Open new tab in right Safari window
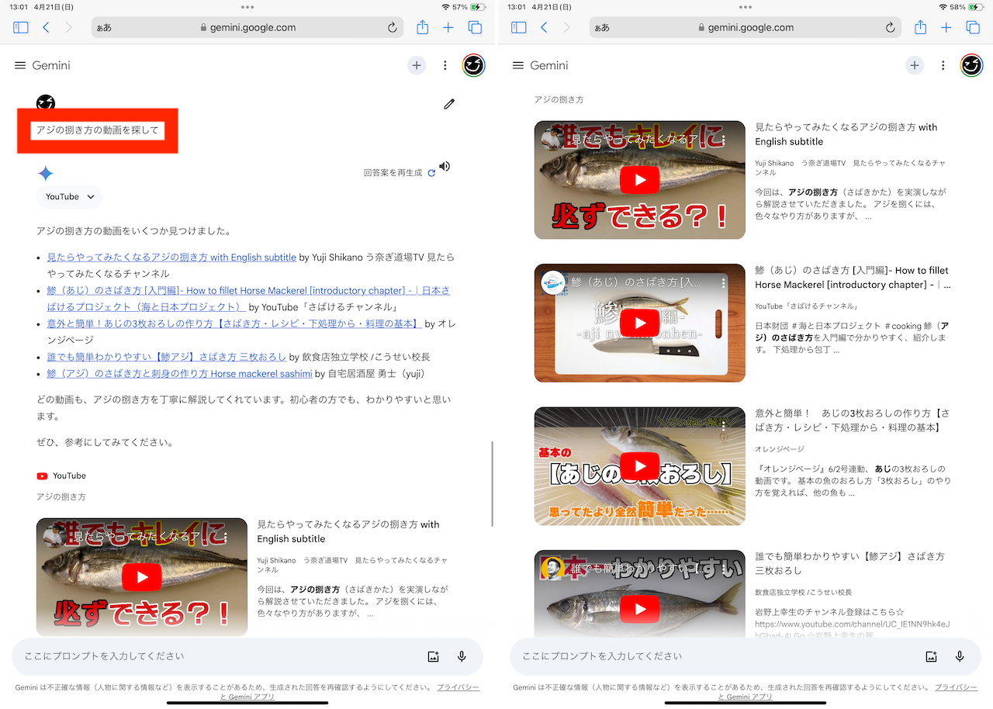993x709 pixels. click(946, 27)
